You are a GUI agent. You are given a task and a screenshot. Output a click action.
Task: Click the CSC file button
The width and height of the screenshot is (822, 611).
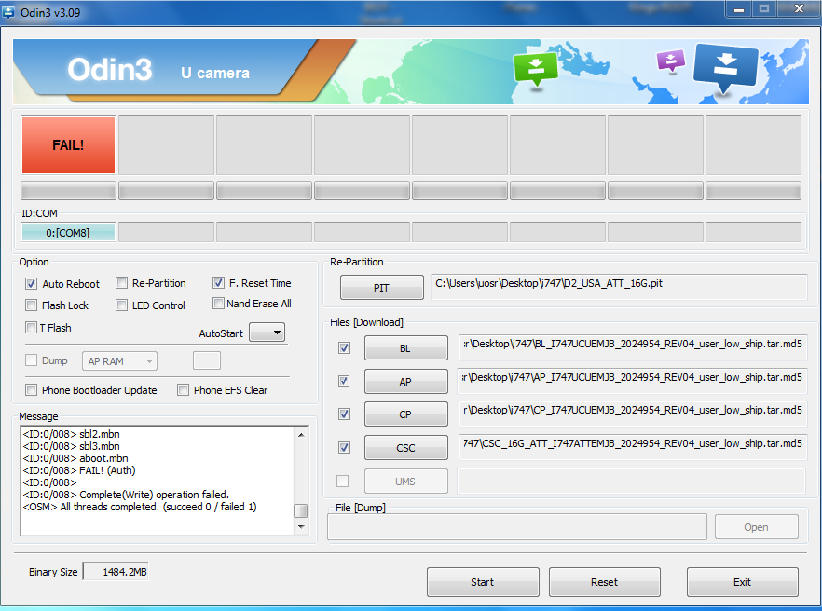tap(405, 447)
